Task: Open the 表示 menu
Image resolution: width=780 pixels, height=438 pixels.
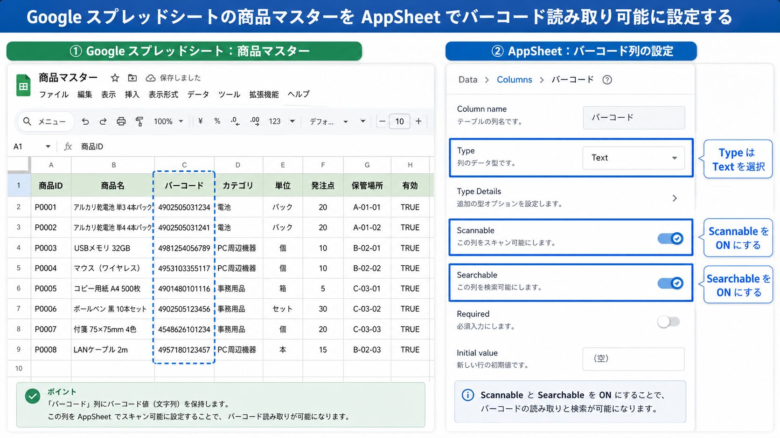Action: pyautogui.click(x=108, y=94)
